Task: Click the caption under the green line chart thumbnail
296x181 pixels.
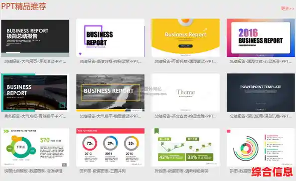Action: point(181,171)
